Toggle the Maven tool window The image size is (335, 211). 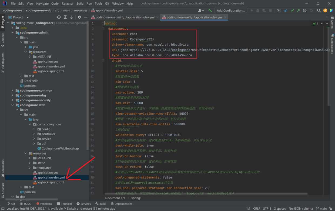pos(332,23)
